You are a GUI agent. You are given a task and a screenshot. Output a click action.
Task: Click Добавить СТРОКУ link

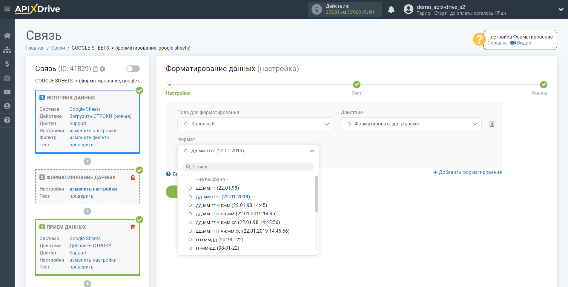click(90, 246)
